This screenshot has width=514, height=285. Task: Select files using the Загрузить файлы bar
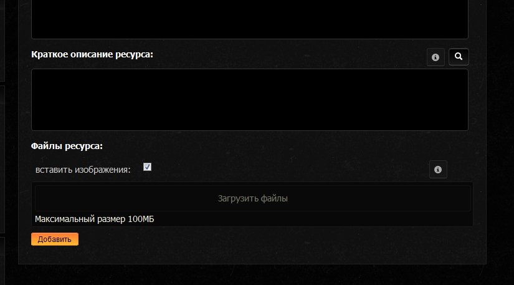(x=253, y=198)
